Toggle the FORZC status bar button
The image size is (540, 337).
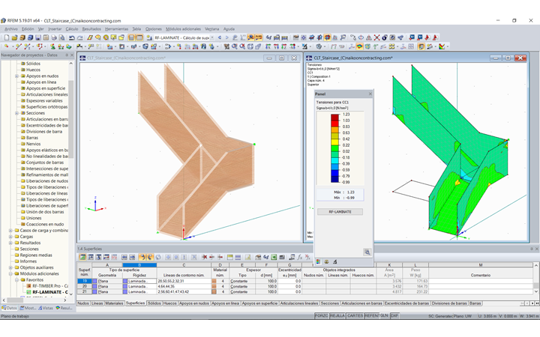click(321, 316)
